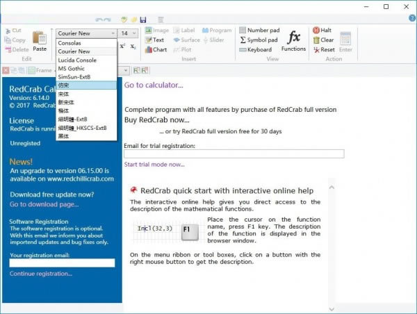Image resolution: width=417 pixels, height=314 pixels.
Task: Click Go to download page link
Action: (x=44, y=205)
